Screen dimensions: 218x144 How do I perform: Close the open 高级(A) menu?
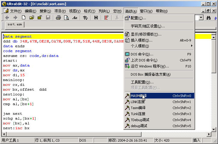(131, 11)
